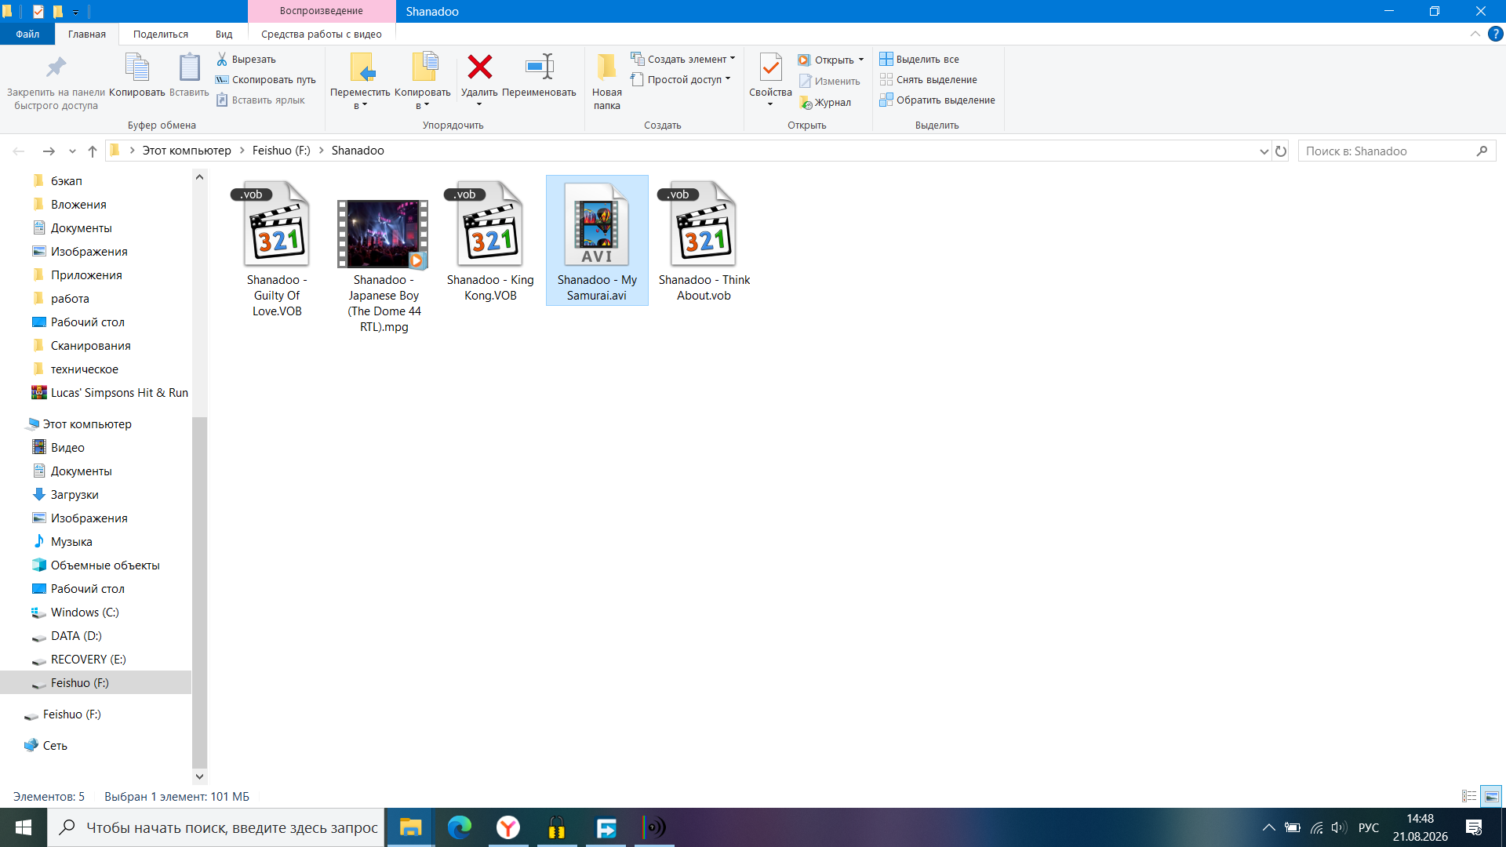The image size is (1506, 847).
Task: Click Выделить все (Select all)
Action: pyautogui.click(x=919, y=59)
